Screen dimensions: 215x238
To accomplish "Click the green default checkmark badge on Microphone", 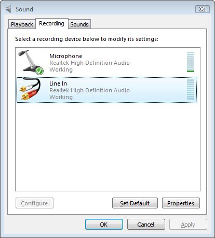I will click(x=39, y=71).
